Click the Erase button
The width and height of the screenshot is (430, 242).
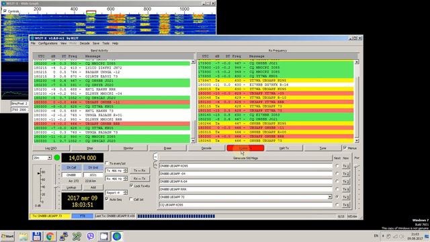167,148
